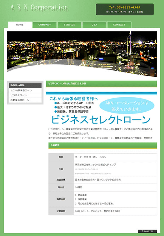Click the ビジネスセレクトローン banner heading
Viewport: 164px width, 236px height.
[x=101, y=120]
